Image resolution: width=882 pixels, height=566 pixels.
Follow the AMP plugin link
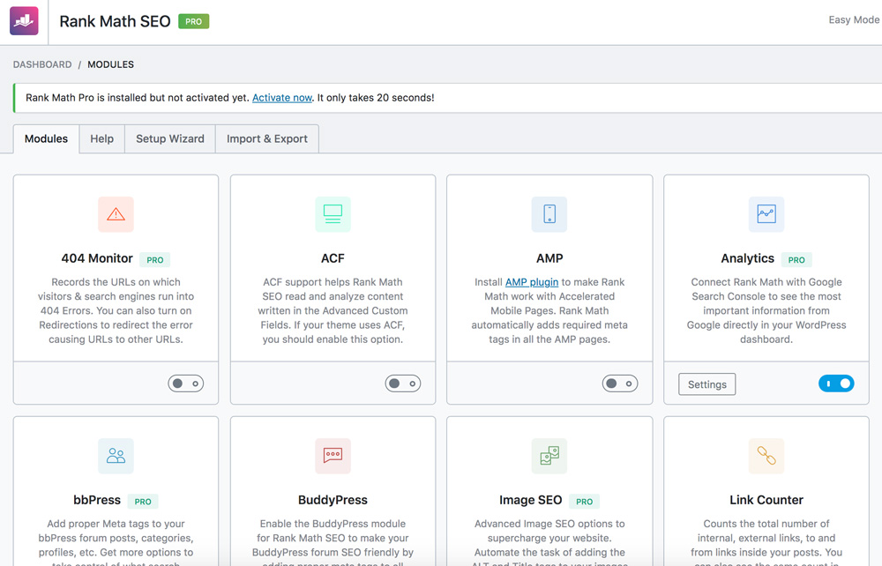[532, 282]
